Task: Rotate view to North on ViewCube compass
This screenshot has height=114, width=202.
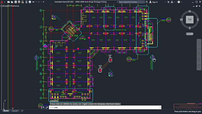Action: [x=190, y=11]
